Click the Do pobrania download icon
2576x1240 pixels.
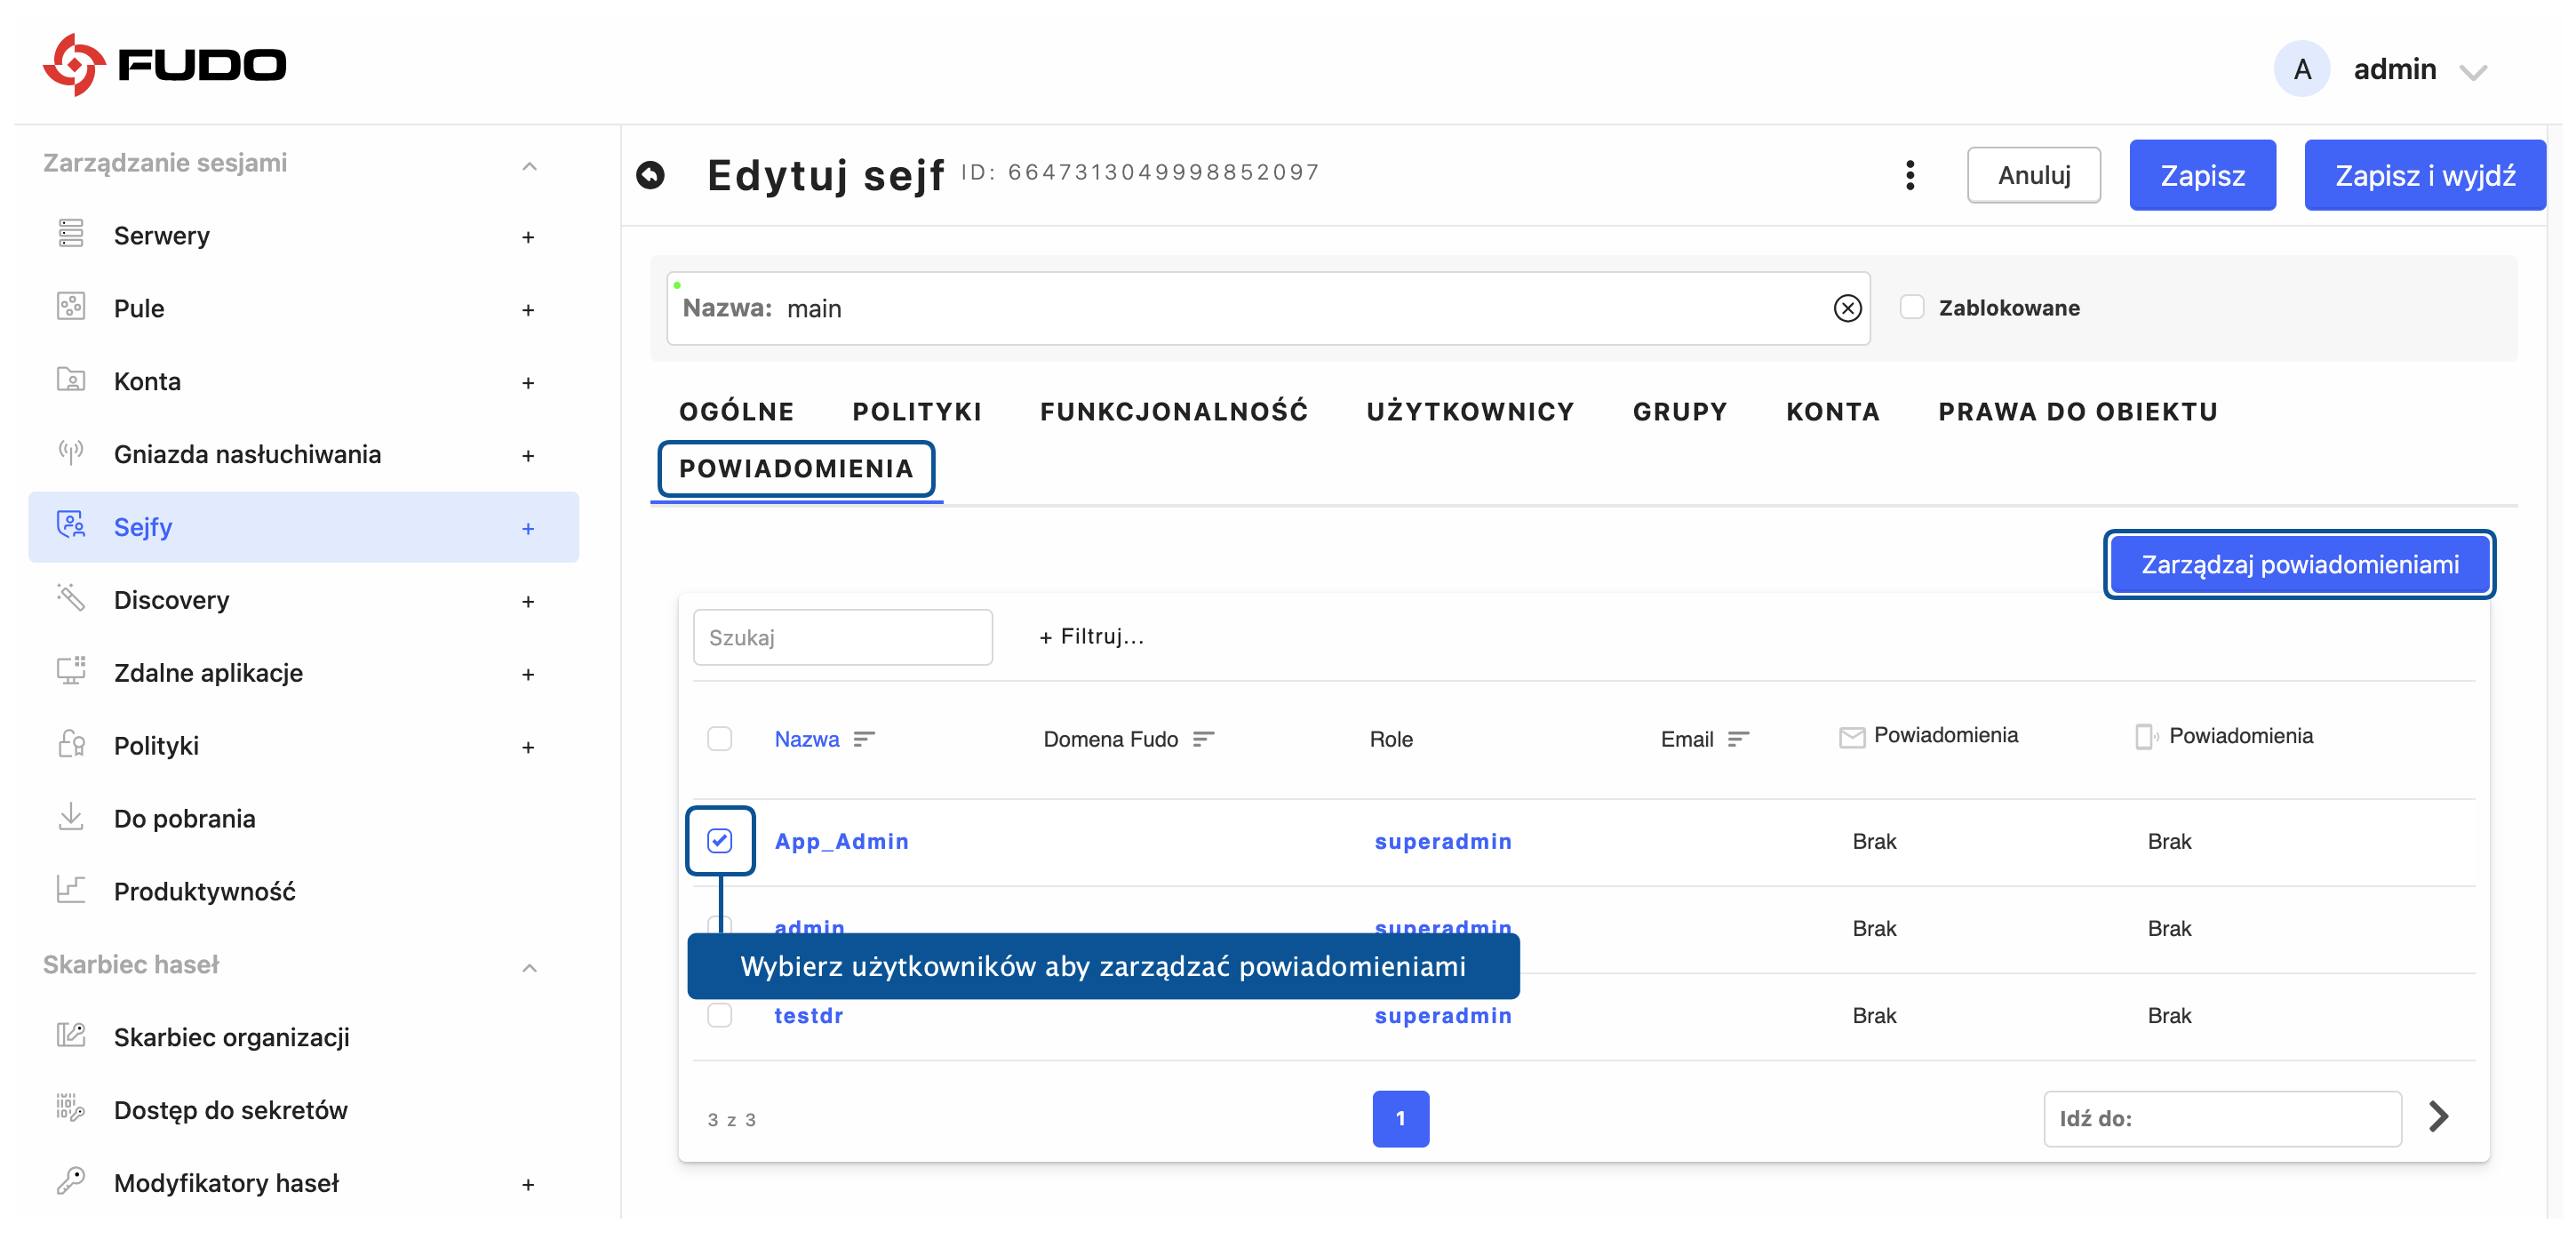point(71,817)
